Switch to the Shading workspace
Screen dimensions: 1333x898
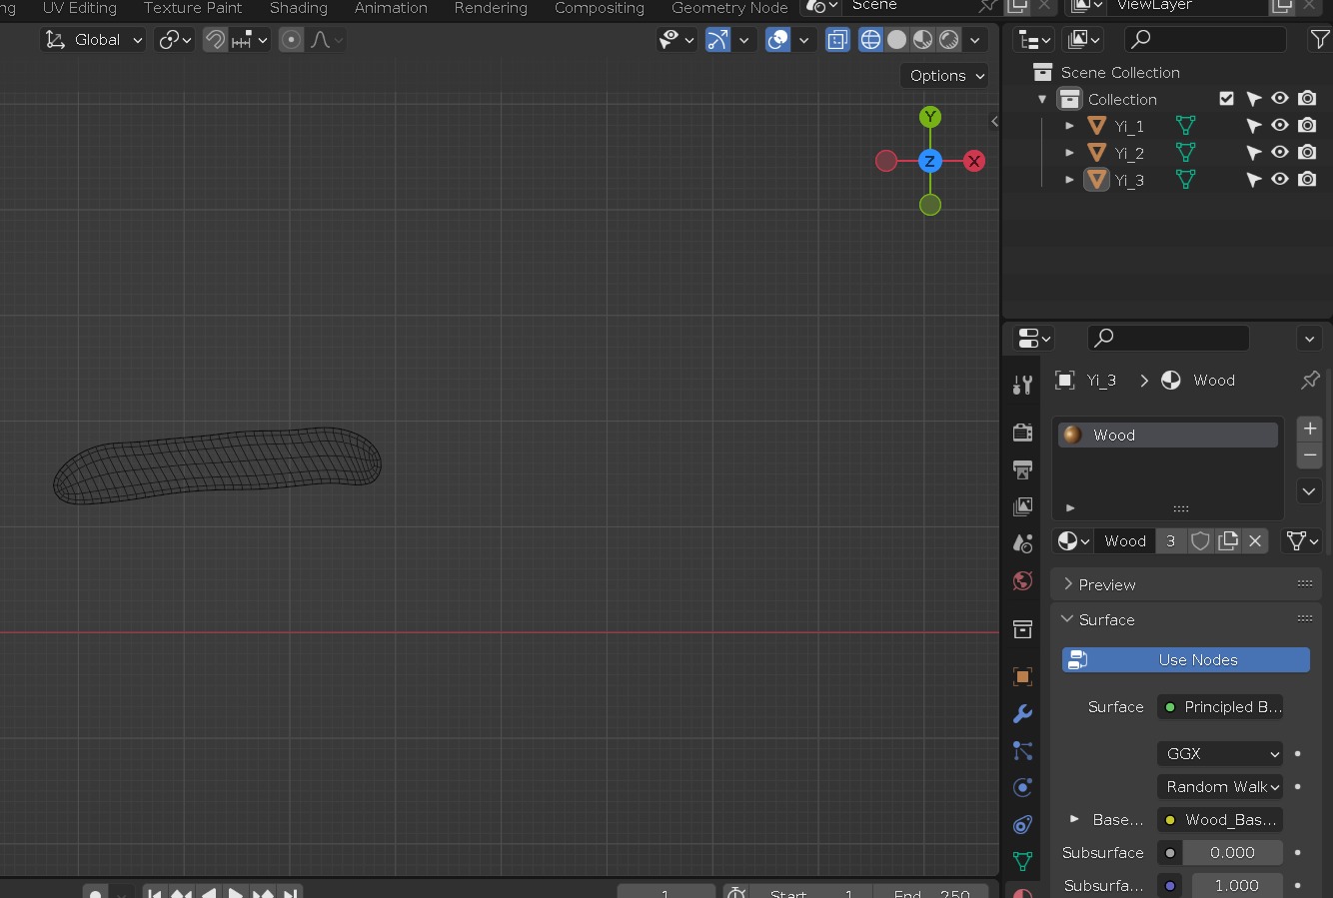point(299,8)
